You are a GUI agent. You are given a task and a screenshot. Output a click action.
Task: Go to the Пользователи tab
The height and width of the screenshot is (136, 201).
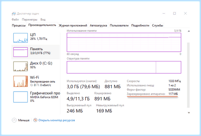[x=119, y=25]
